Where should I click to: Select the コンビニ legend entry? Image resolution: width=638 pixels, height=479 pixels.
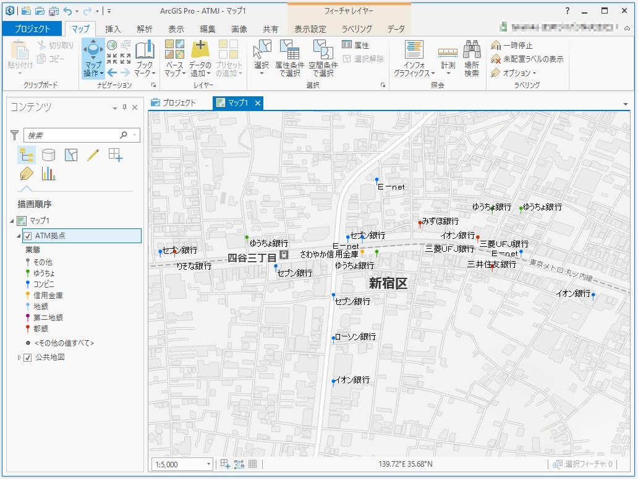point(40,284)
